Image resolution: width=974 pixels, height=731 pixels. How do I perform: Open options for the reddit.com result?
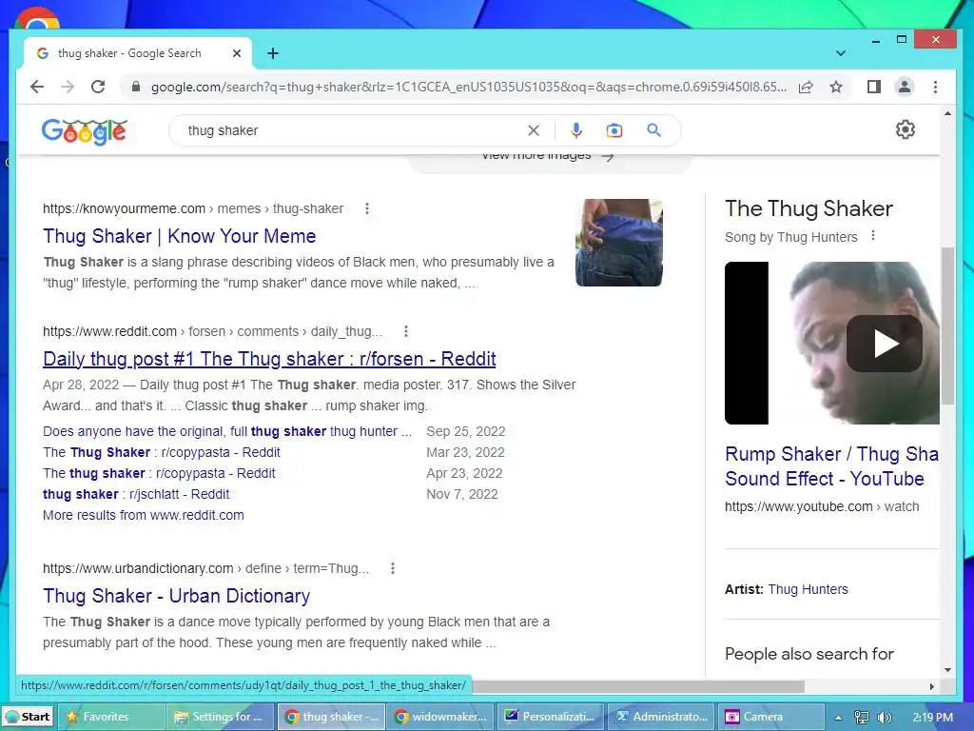[x=405, y=331]
